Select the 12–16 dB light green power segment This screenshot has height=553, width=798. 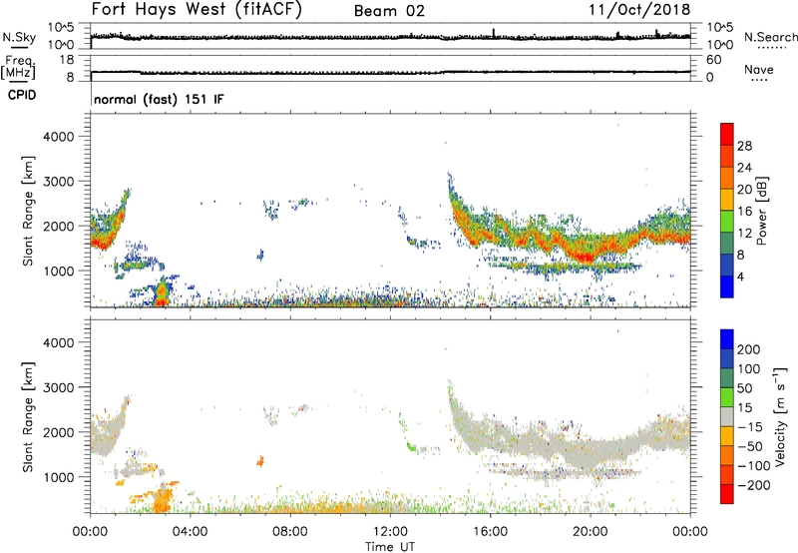point(727,221)
